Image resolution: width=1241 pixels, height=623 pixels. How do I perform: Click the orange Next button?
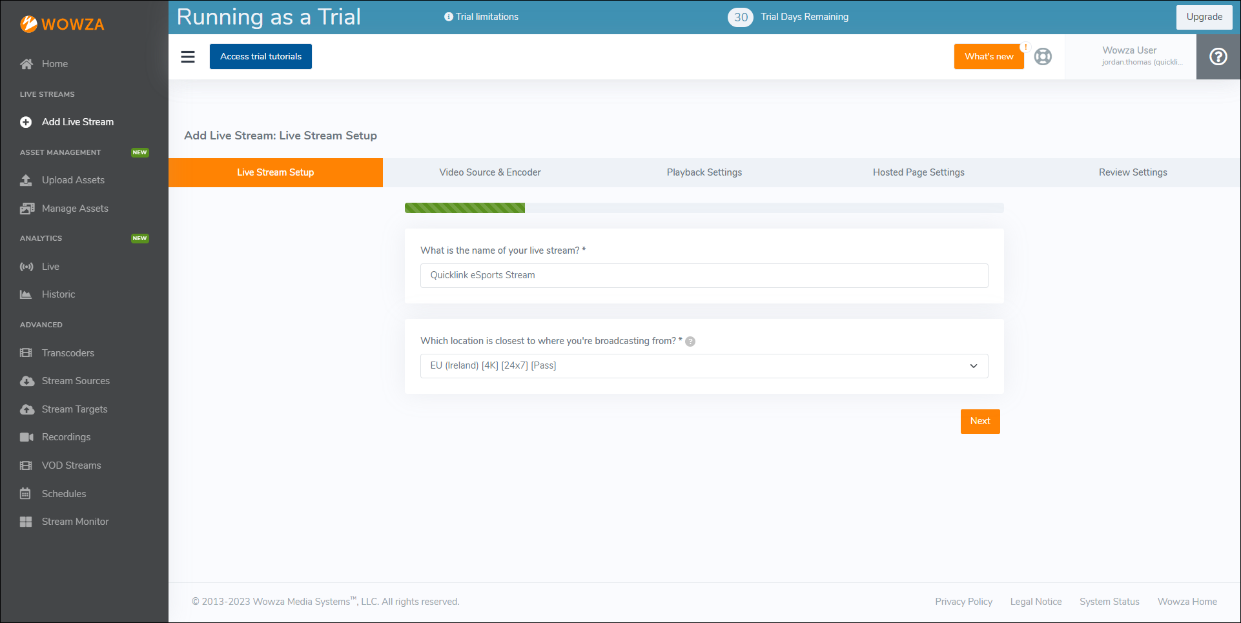pyautogui.click(x=979, y=422)
